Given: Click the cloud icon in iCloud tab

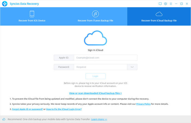Looking at the screenshot, I should (x=159, y=14).
